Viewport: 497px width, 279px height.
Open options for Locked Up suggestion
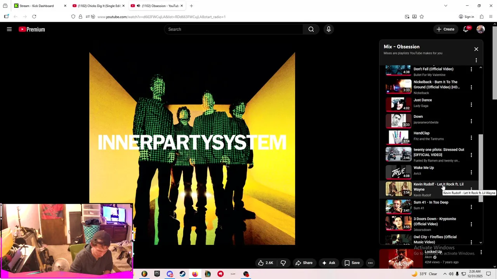tap(481, 252)
